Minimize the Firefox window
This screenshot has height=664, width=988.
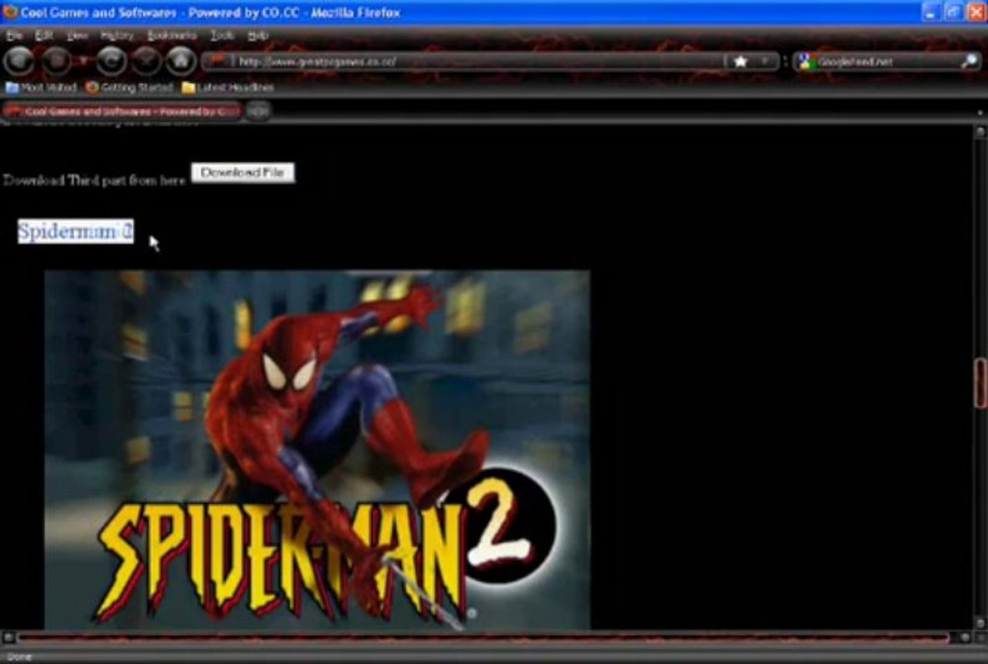tap(932, 12)
